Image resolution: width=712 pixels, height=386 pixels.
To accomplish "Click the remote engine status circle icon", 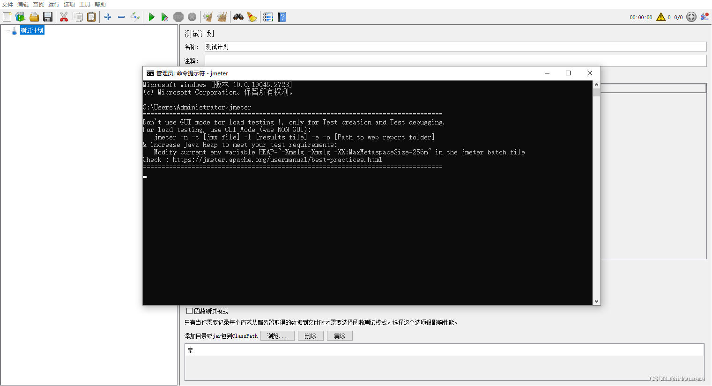I will (x=691, y=17).
